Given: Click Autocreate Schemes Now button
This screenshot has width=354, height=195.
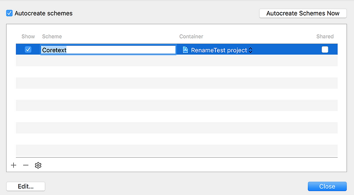Looking at the screenshot, I should click(303, 13).
